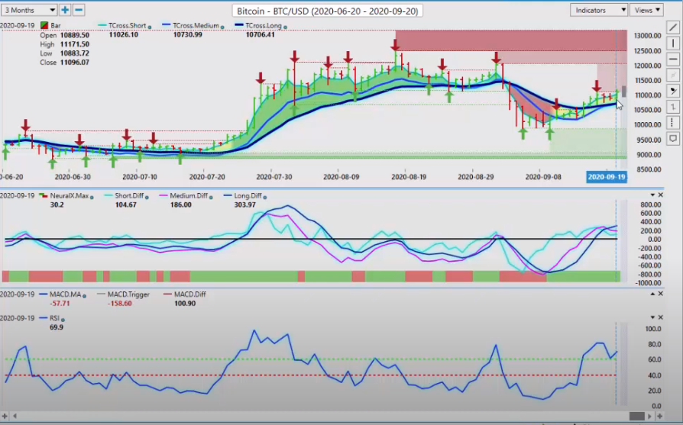Click the TCross.Short cyan color line swatch

click(102, 25)
